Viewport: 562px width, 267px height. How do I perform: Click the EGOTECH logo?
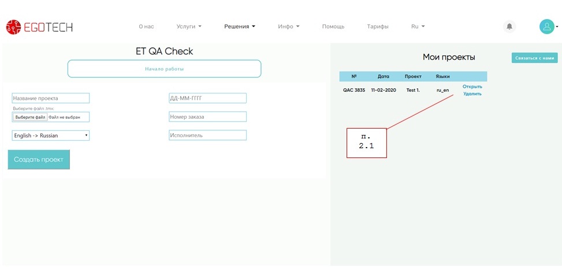tap(39, 27)
